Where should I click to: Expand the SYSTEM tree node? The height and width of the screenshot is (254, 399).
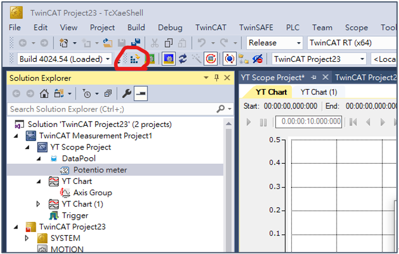pos(27,238)
